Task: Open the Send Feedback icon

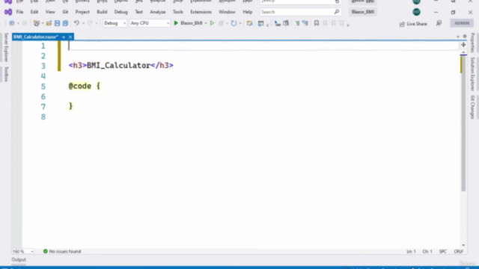Action: (x=439, y=23)
